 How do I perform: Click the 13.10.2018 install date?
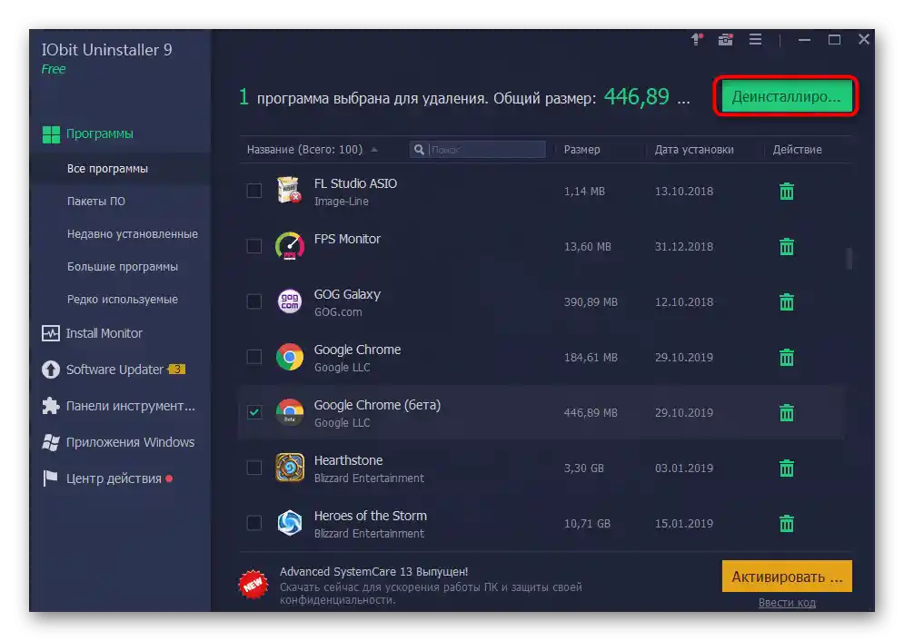click(684, 192)
